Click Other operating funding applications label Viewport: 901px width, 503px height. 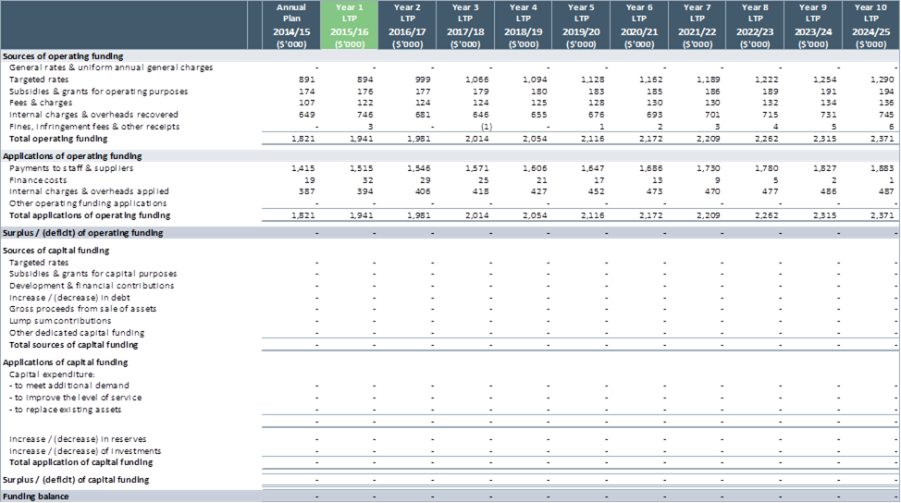88,203
